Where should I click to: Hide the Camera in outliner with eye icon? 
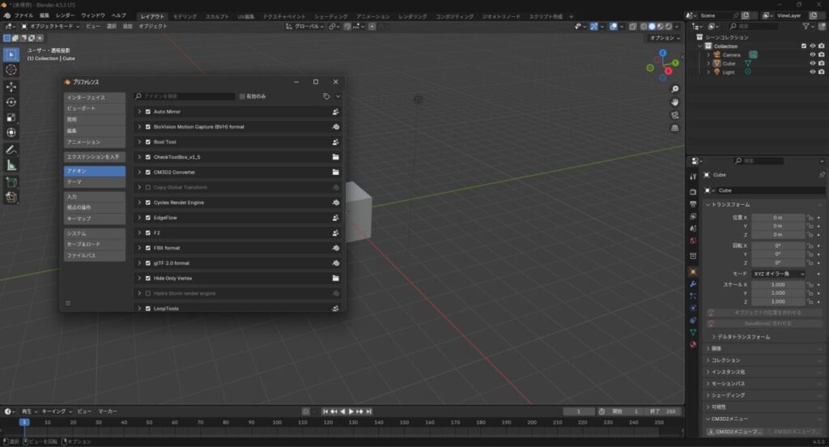(813, 54)
